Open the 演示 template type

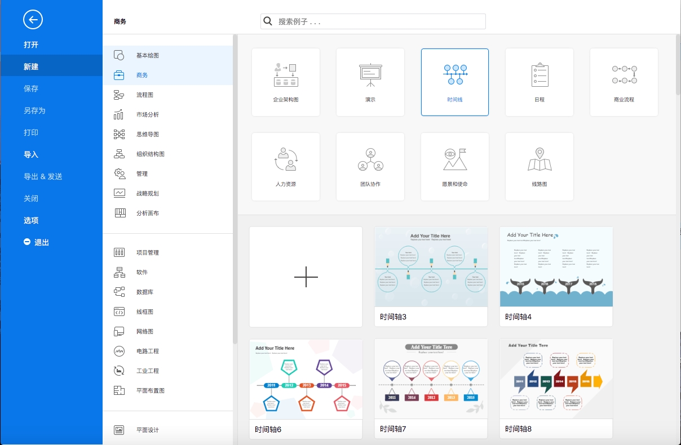(370, 82)
